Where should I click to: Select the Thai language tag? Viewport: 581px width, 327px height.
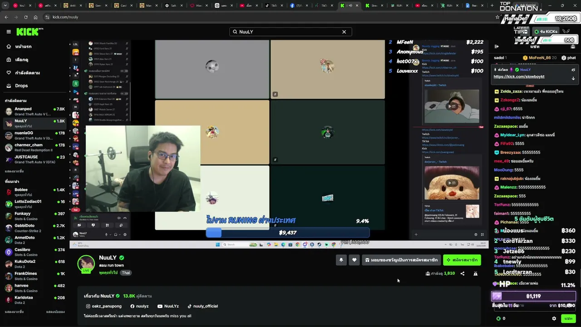pos(126,272)
